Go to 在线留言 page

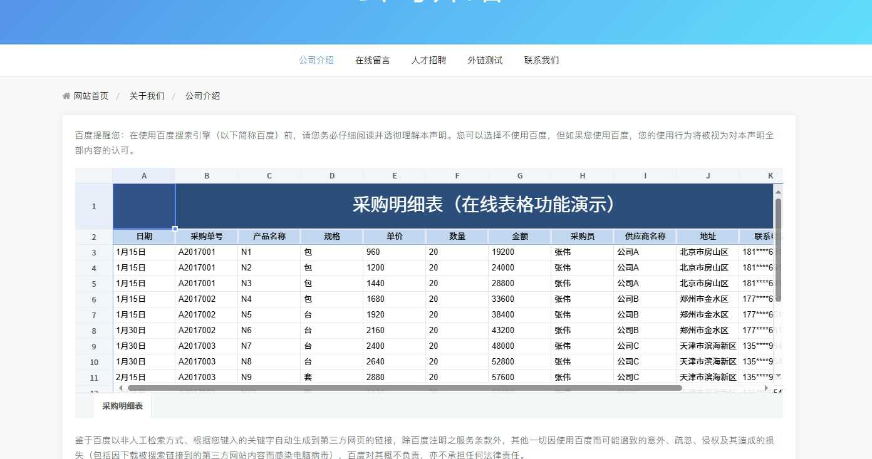(x=373, y=60)
